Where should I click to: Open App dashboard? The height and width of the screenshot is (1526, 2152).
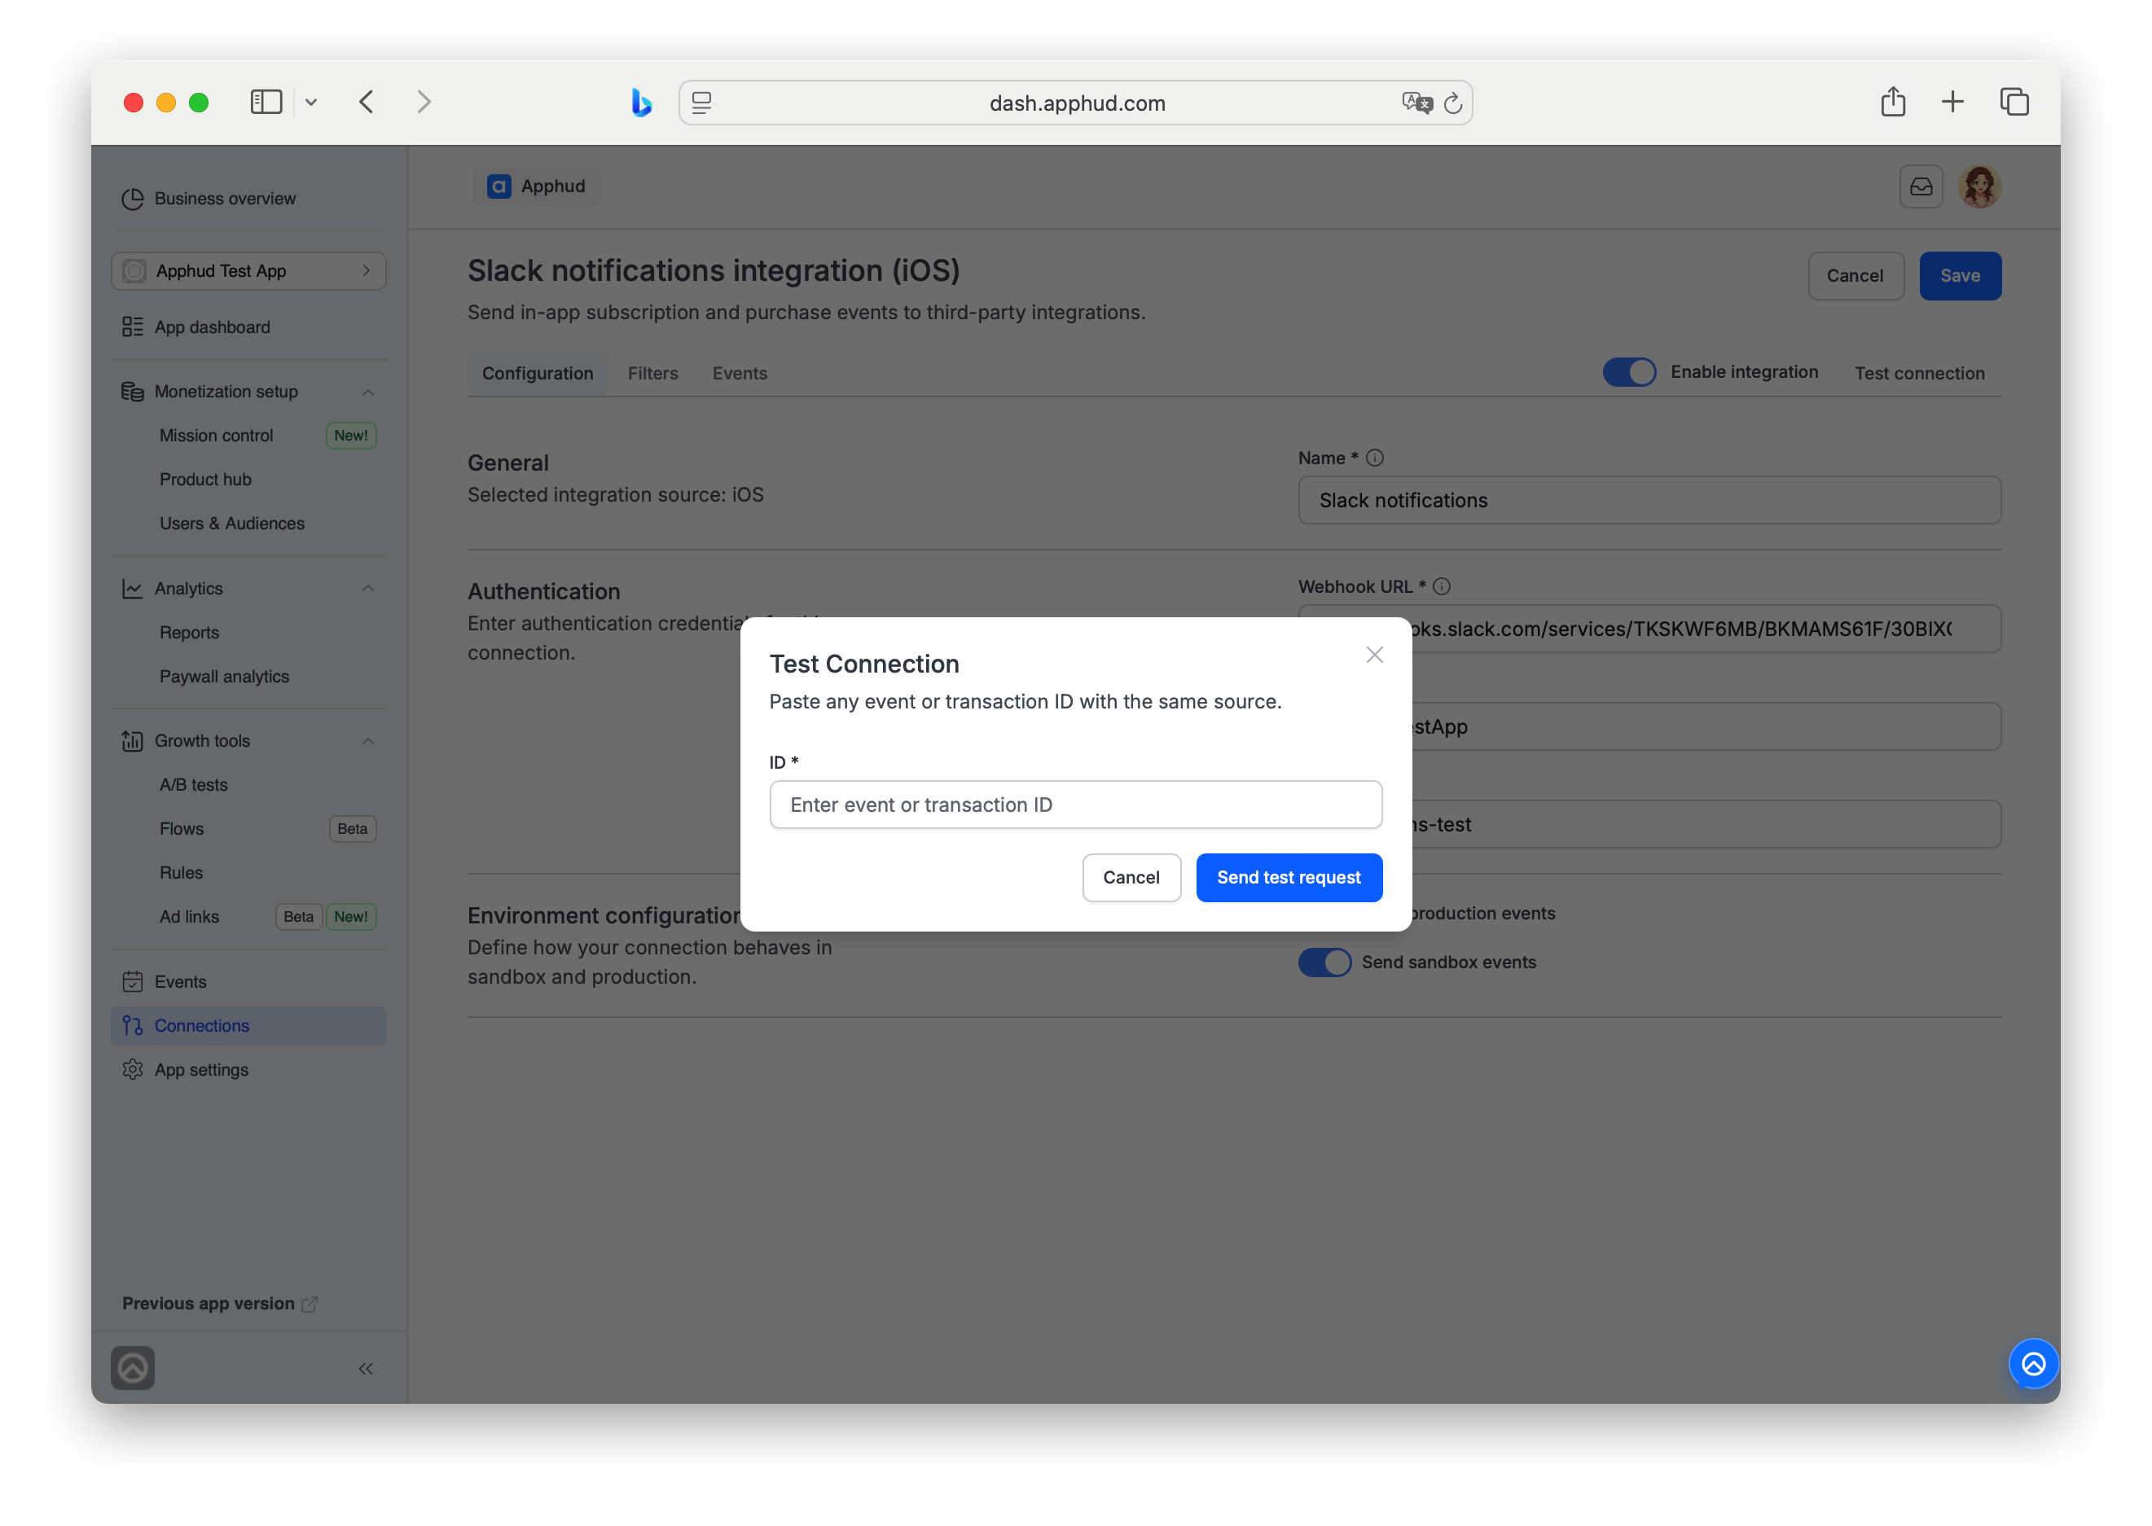coord(212,327)
